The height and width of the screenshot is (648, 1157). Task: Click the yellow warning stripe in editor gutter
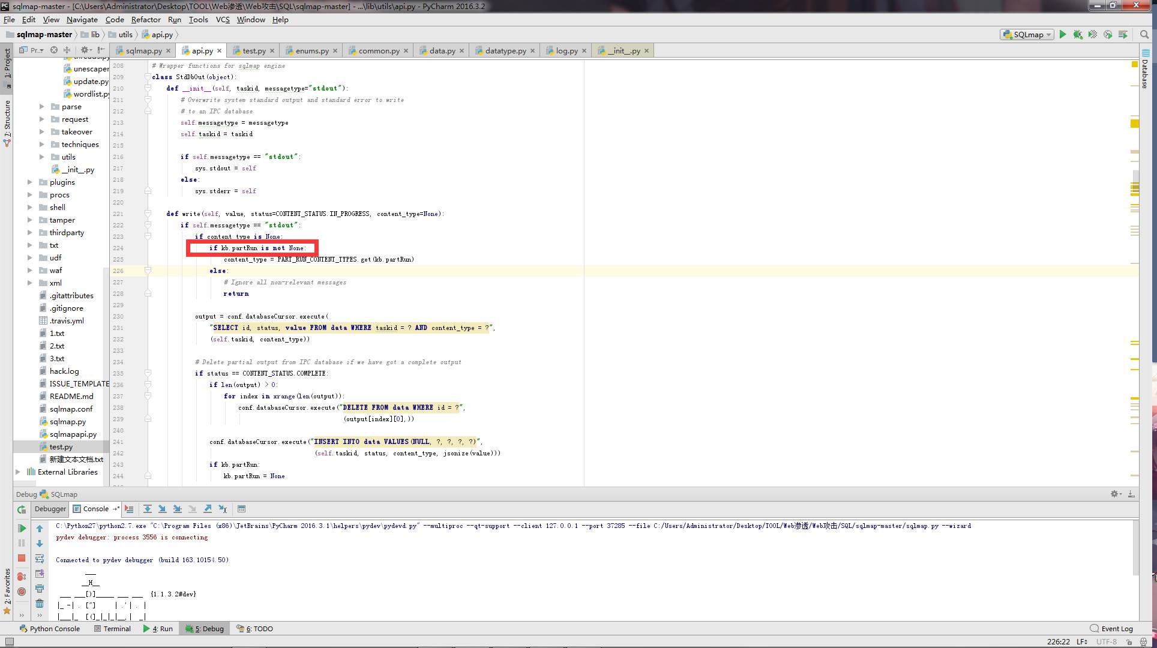click(x=1135, y=124)
